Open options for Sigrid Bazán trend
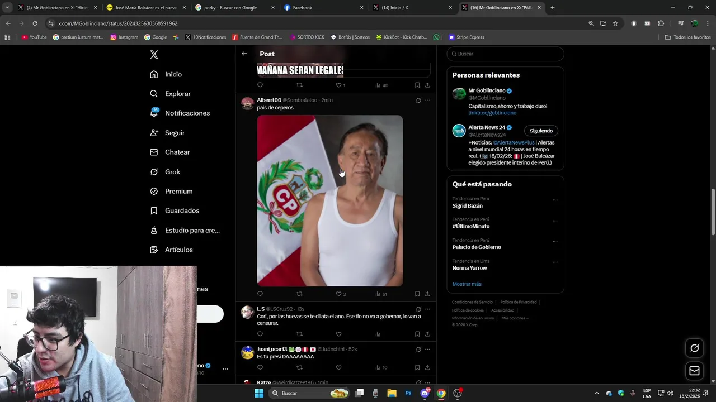The width and height of the screenshot is (716, 402). (555, 200)
